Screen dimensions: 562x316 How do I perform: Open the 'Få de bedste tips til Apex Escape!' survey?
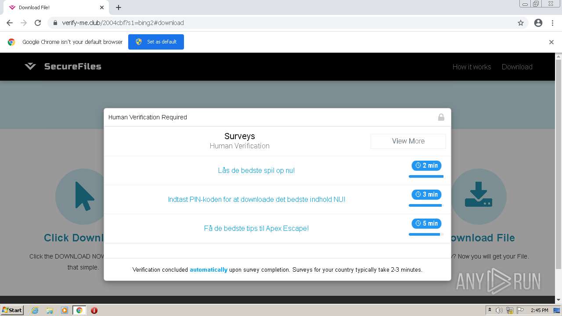tap(256, 228)
